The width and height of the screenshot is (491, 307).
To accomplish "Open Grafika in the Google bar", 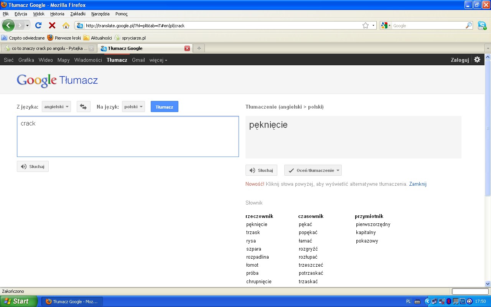I will [x=26, y=60].
